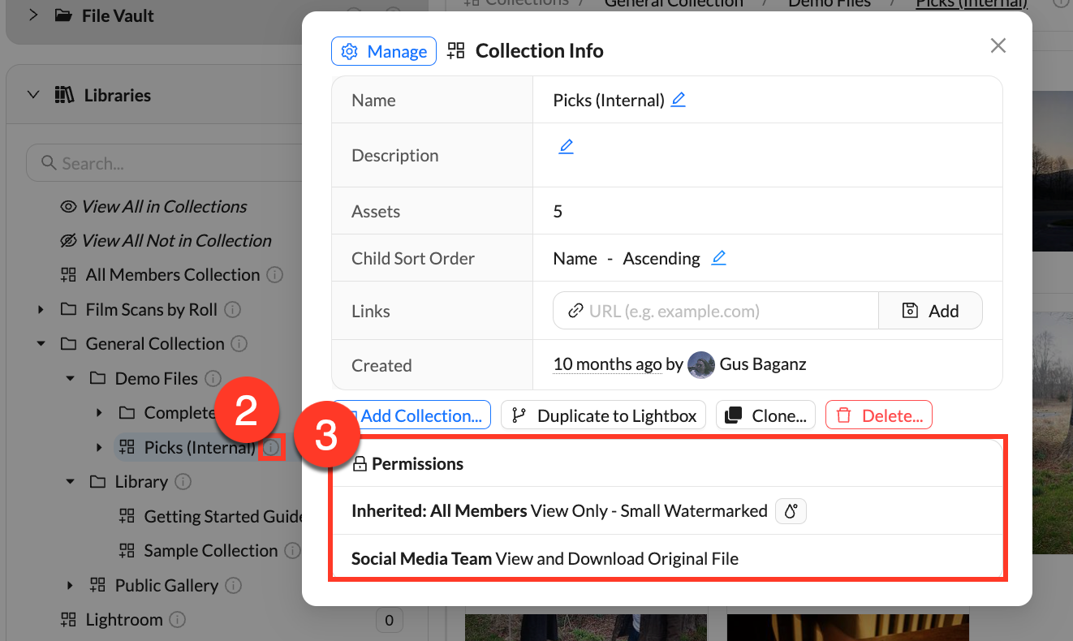Edit the Child Sort Order setting

click(x=718, y=257)
